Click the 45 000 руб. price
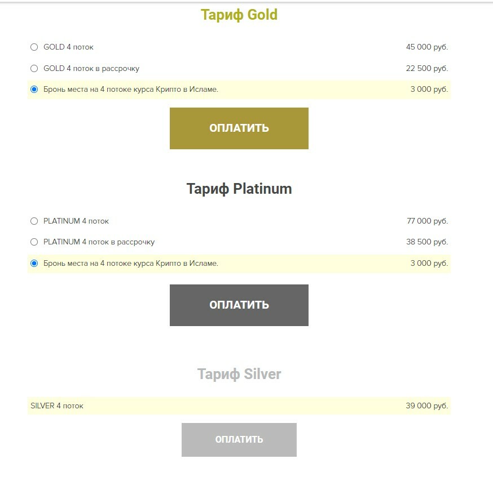This screenshot has width=493, height=490. [426, 47]
